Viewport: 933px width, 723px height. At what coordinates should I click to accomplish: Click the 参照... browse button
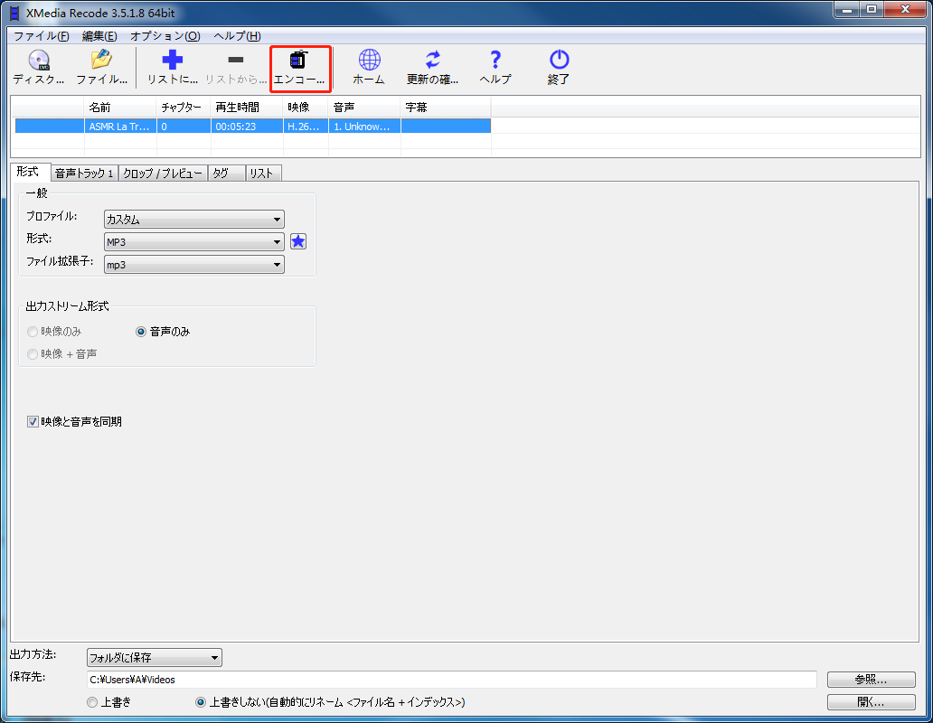pos(872,680)
